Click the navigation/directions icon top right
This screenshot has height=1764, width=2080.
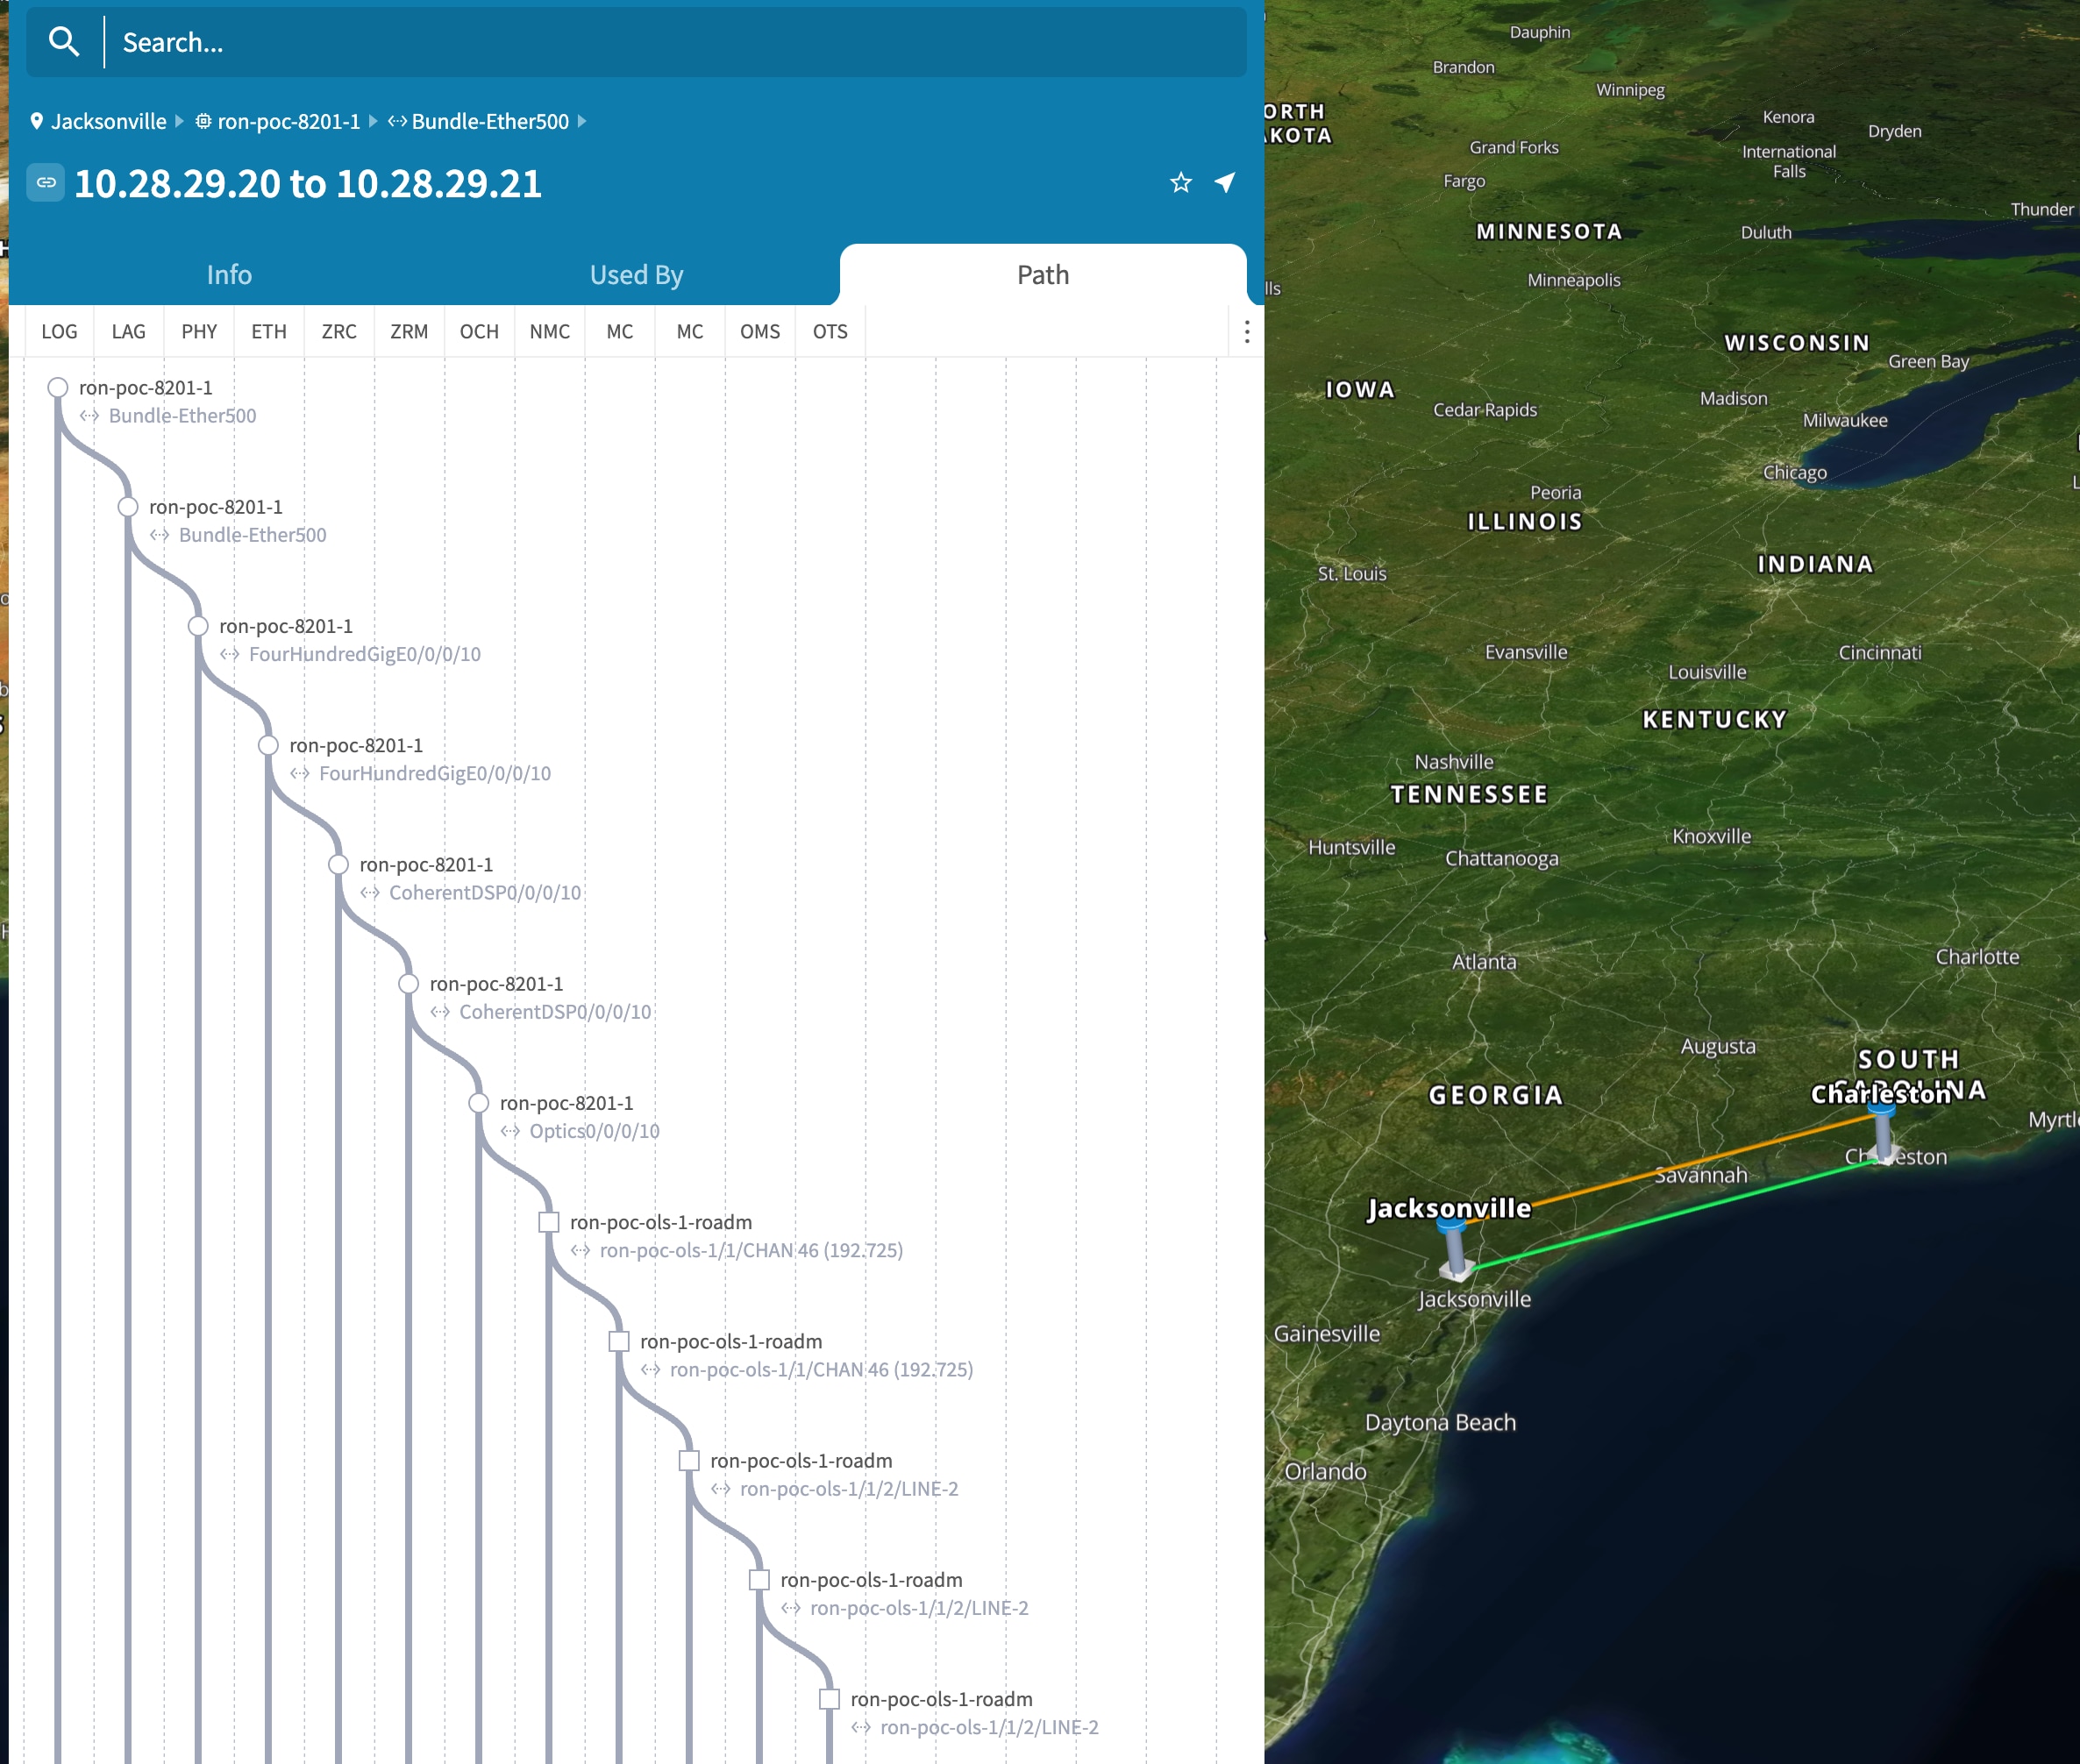point(1228,182)
